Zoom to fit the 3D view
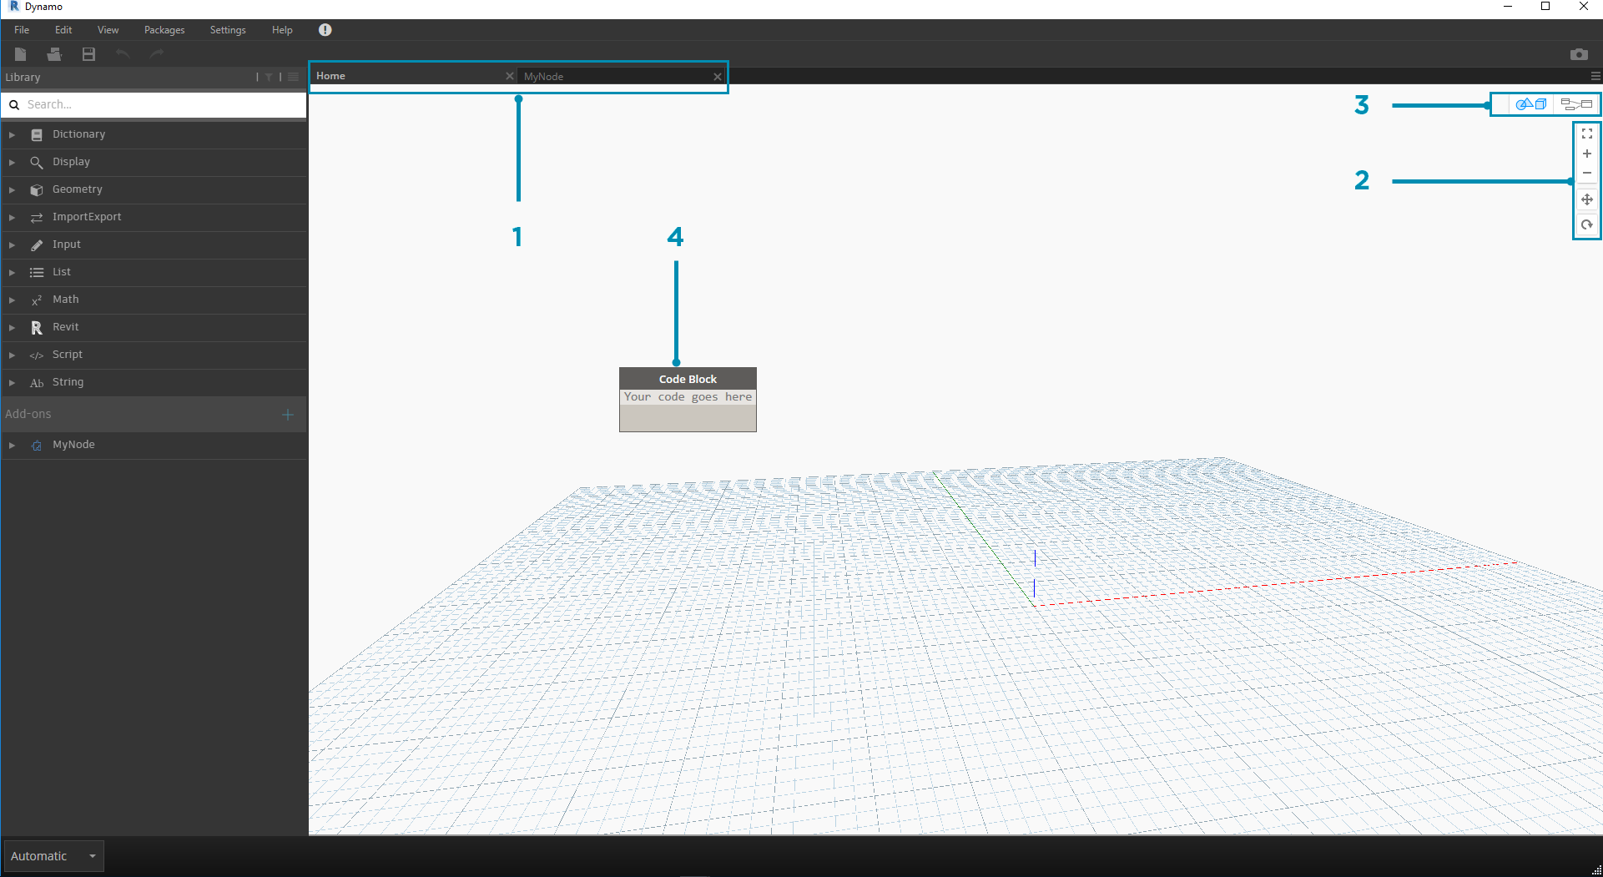The height and width of the screenshot is (877, 1603). (x=1586, y=134)
